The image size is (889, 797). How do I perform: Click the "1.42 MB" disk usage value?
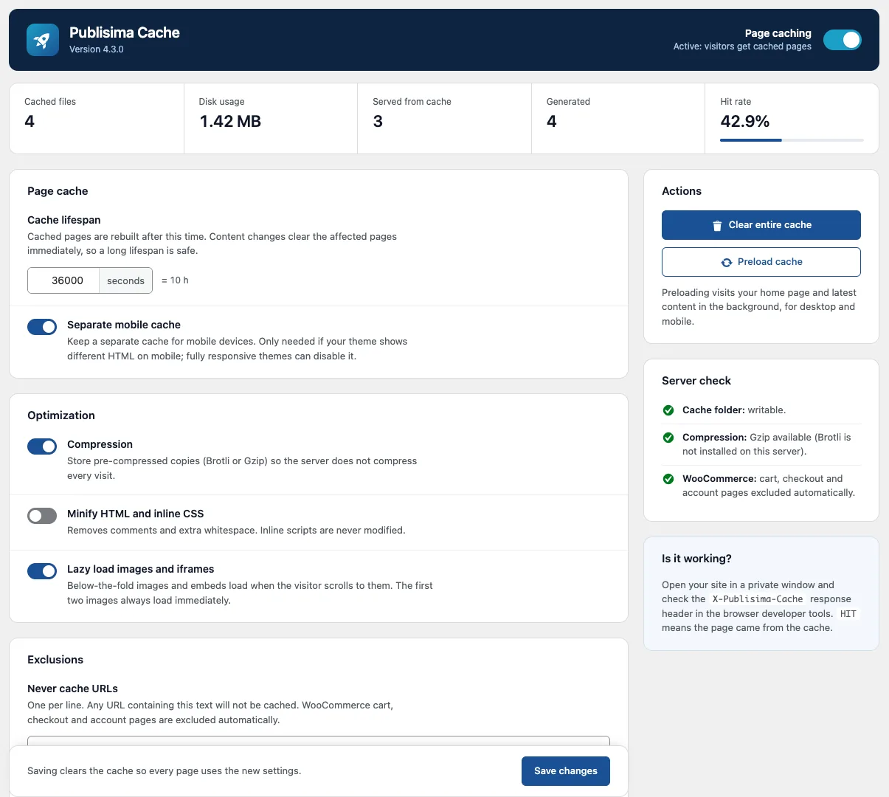[230, 122]
